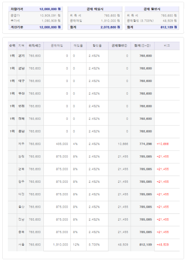The image size is (187, 261).
Task: Select the 2,073,630 원 total in summary
Action: (110, 27)
